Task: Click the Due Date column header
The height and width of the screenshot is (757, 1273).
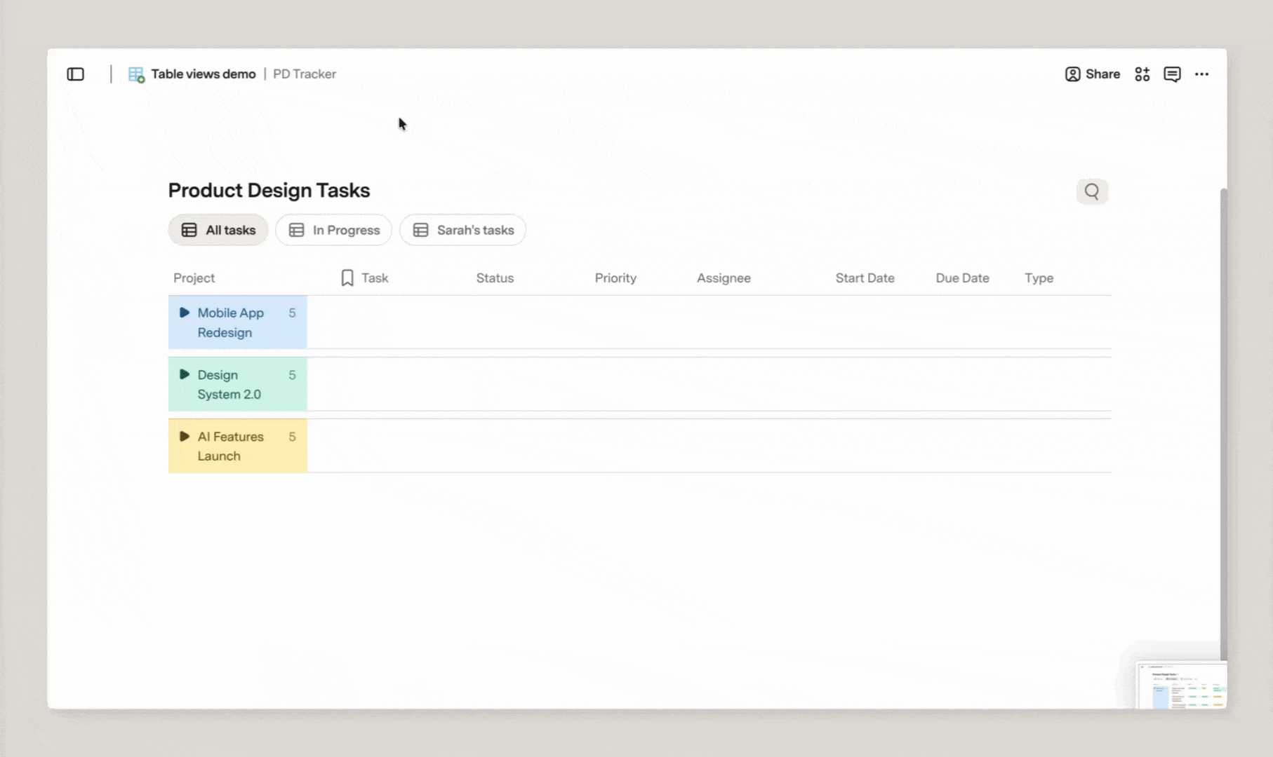Action: (x=962, y=278)
